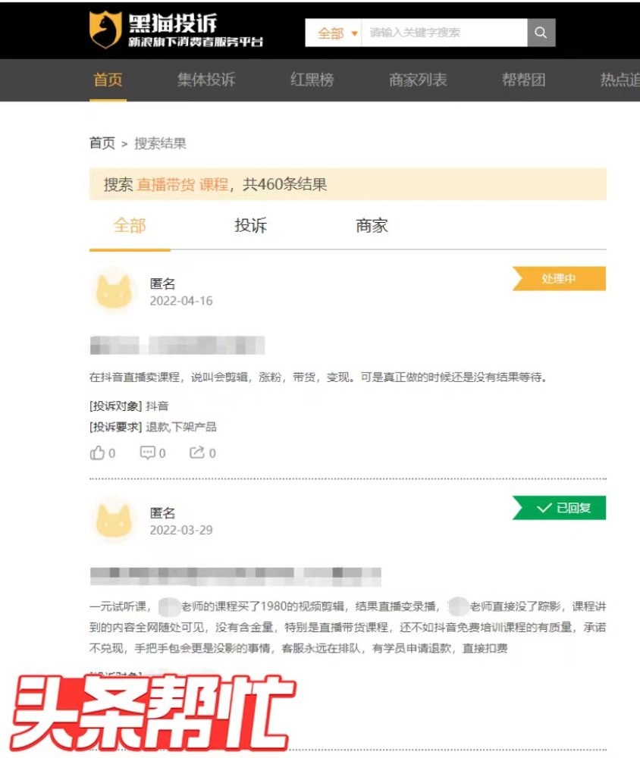
Task: Click the 共460条结果 search summary text
Action: (285, 184)
